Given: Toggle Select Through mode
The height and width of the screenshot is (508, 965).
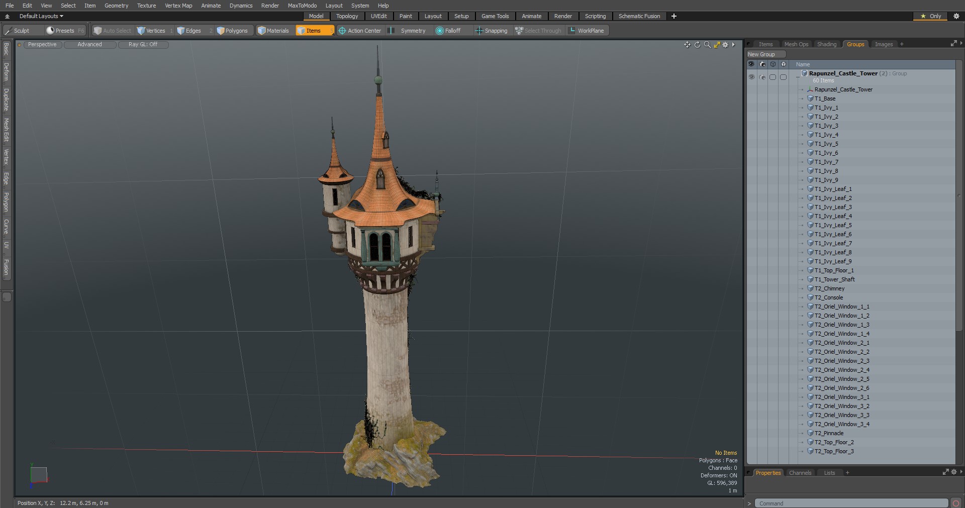Looking at the screenshot, I should (538, 31).
